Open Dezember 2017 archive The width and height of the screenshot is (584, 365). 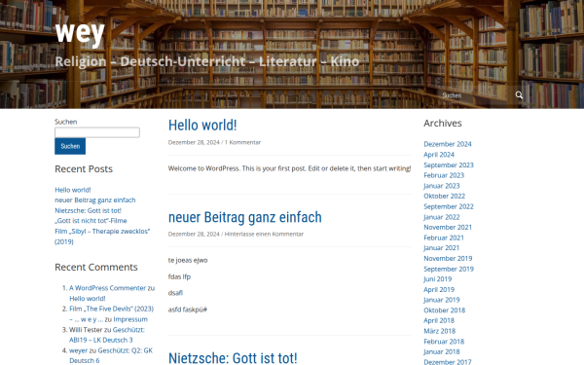pos(448,362)
